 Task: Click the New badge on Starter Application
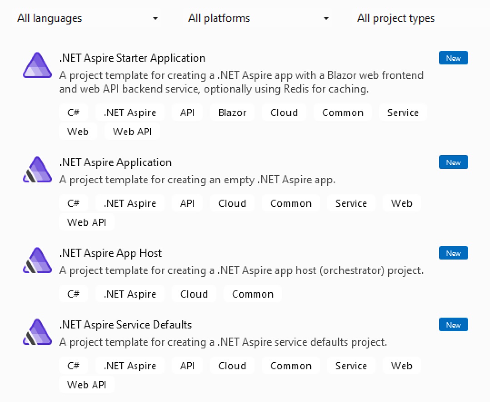(453, 58)
